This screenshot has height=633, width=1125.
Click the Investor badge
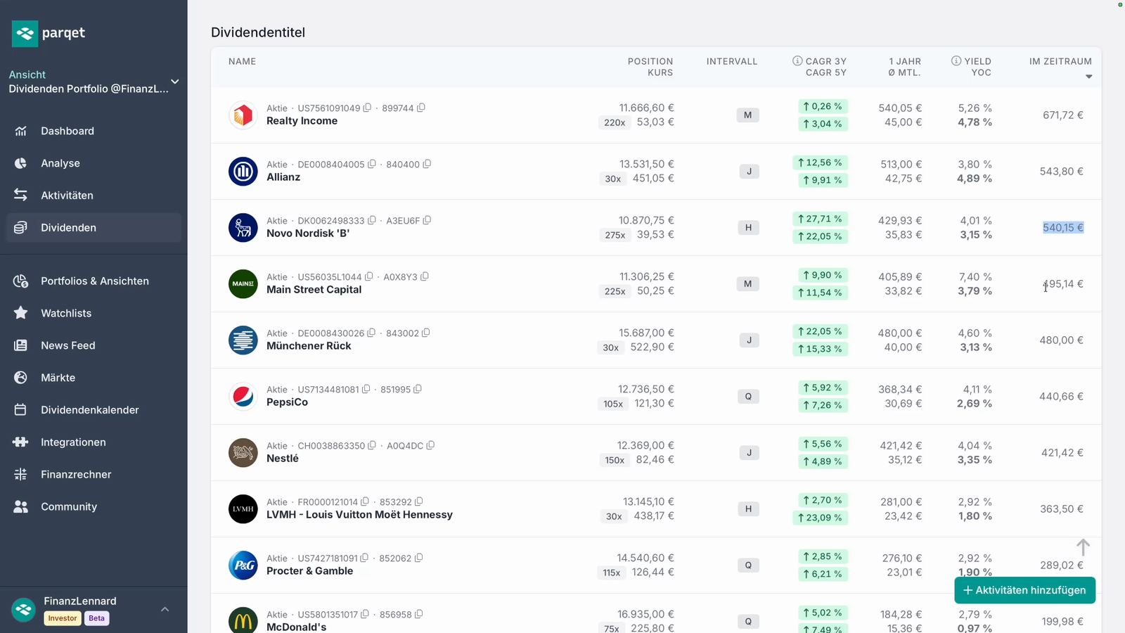[x=63, y=618]
